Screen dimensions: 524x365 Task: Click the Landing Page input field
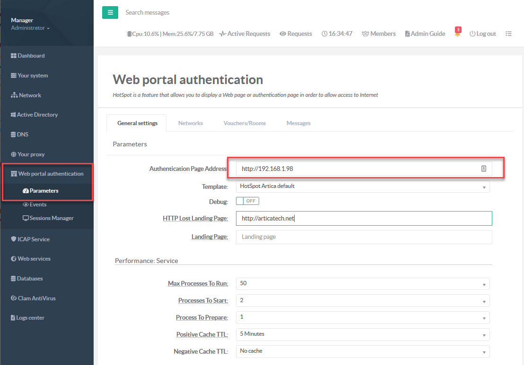click(x=363, y=237)
